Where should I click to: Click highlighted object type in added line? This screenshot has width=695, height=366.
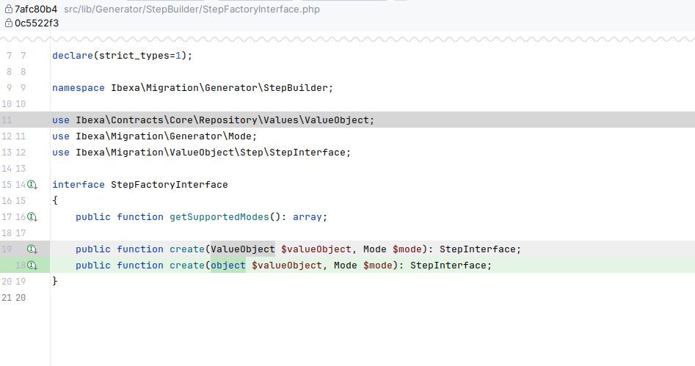coord(228,266)
